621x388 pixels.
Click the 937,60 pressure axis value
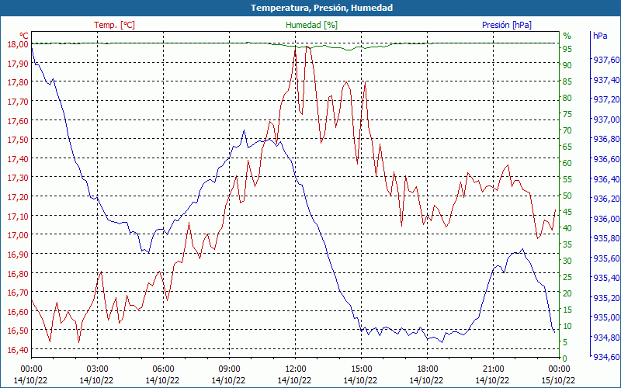point(606,60)
